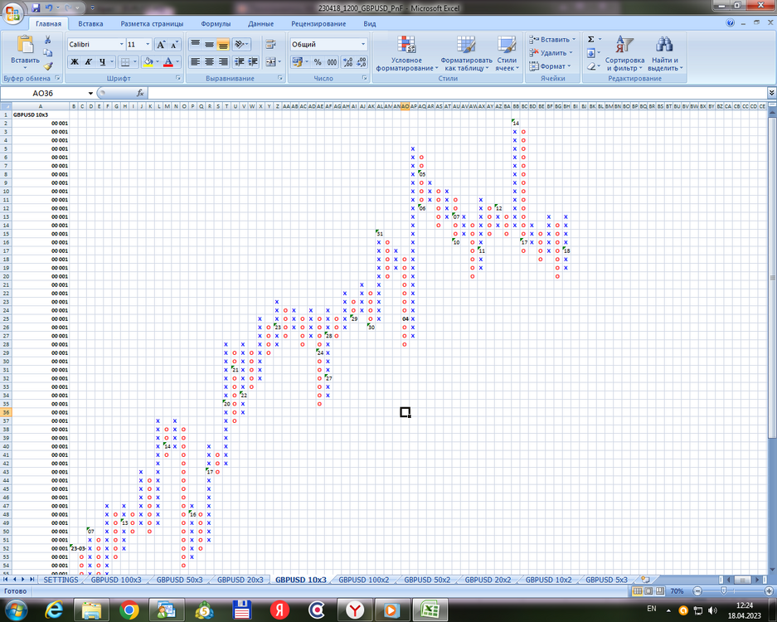Increase font size with the large A icon

pyautogui.click(x=161, y=45)
